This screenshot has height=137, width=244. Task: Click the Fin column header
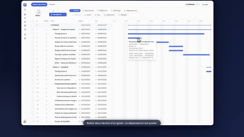(96, 21)
